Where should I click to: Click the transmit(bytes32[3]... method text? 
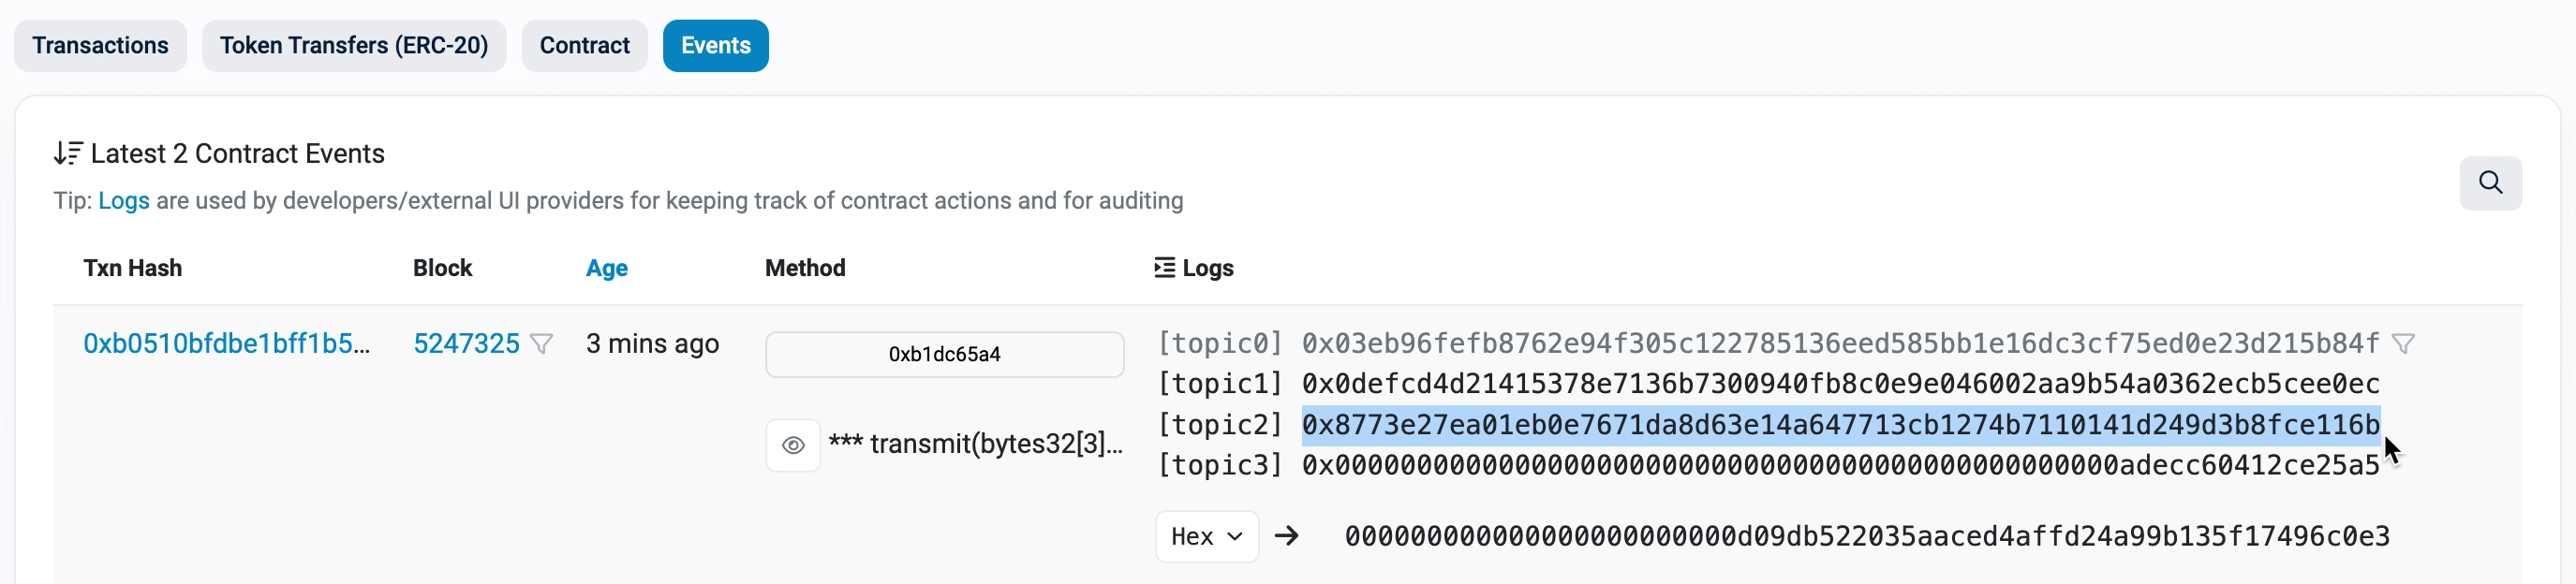[x=975, y=444]
